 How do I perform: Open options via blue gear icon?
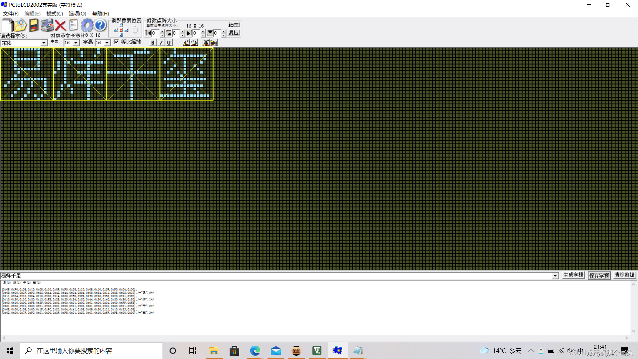(x=87, y=25)
